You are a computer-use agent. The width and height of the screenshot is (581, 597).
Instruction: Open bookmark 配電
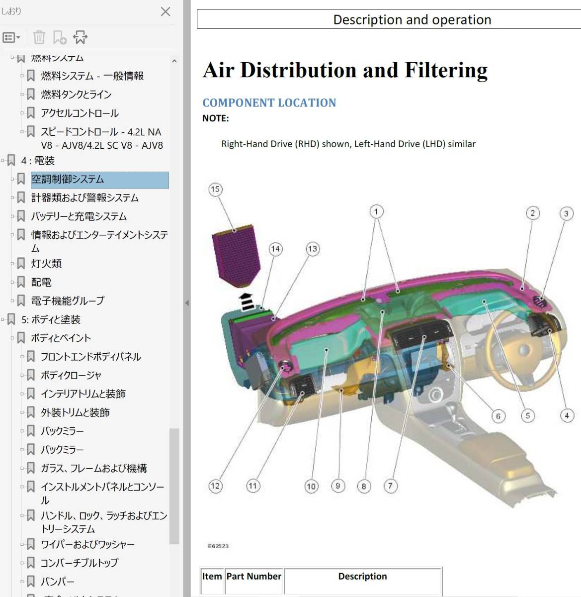pyautogui.click(x=41, y=282)
